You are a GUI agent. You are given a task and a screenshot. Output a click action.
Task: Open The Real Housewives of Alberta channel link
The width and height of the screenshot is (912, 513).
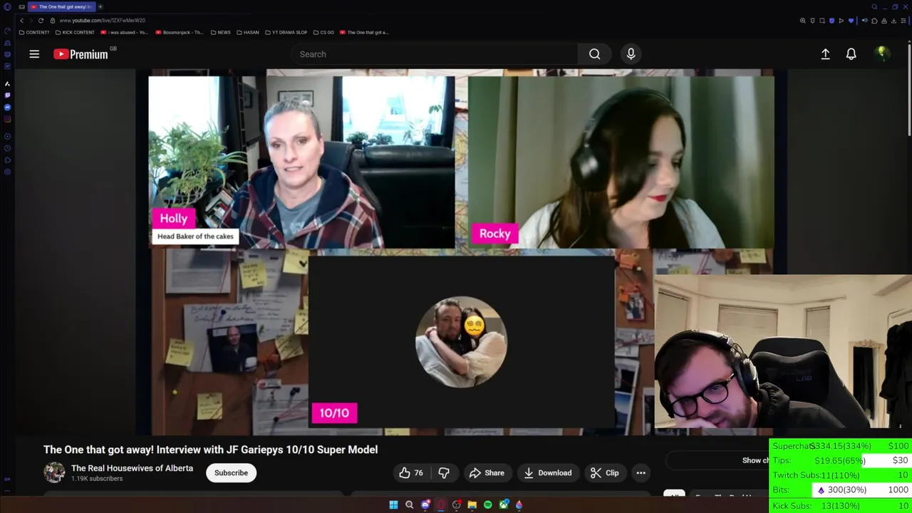[132, 468]
